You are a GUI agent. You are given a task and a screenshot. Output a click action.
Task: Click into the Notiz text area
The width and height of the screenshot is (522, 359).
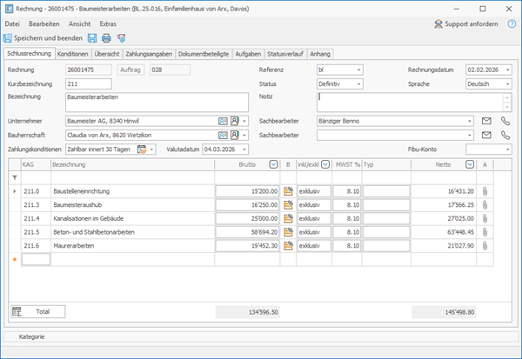tap(410, 103)
